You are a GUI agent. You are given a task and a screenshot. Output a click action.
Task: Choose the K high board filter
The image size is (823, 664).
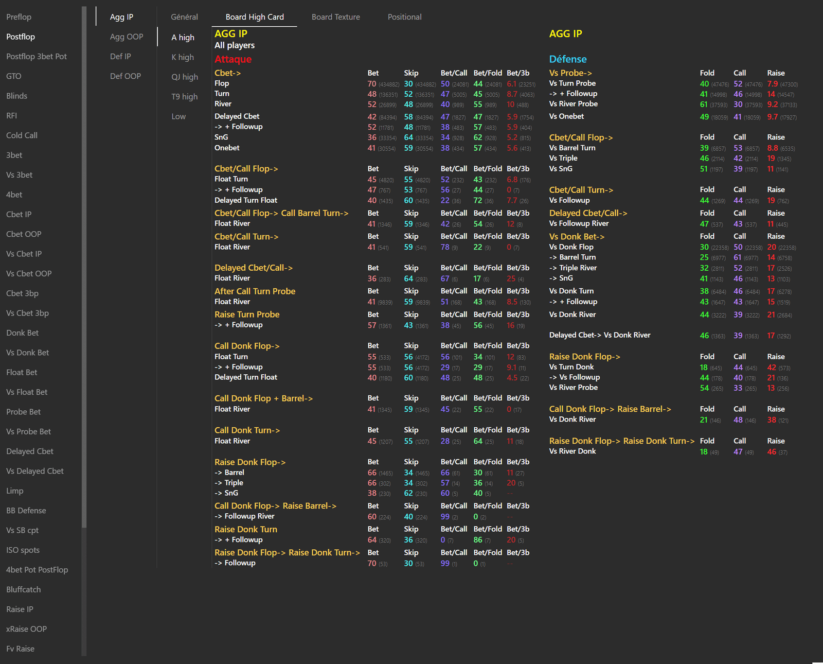(x=183, y=57)
